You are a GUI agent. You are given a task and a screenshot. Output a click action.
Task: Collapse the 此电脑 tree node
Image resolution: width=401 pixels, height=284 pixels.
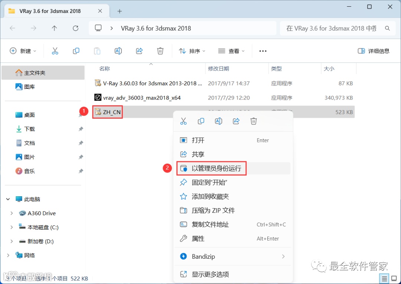[x=8, y=199]
